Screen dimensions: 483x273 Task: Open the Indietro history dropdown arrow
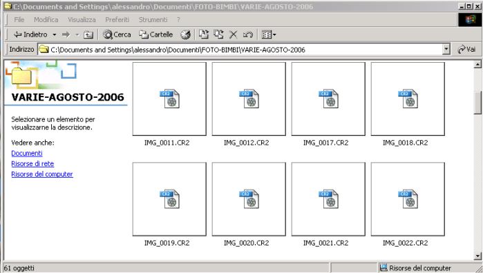click(x=54, y=34)
